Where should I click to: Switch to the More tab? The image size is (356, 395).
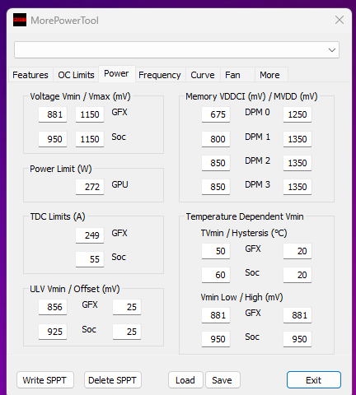click(269, 75)
